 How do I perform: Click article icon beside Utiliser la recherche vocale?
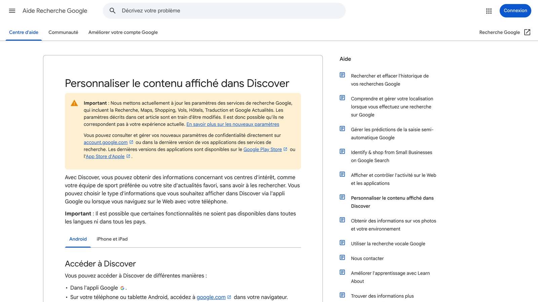click(342, 243)
